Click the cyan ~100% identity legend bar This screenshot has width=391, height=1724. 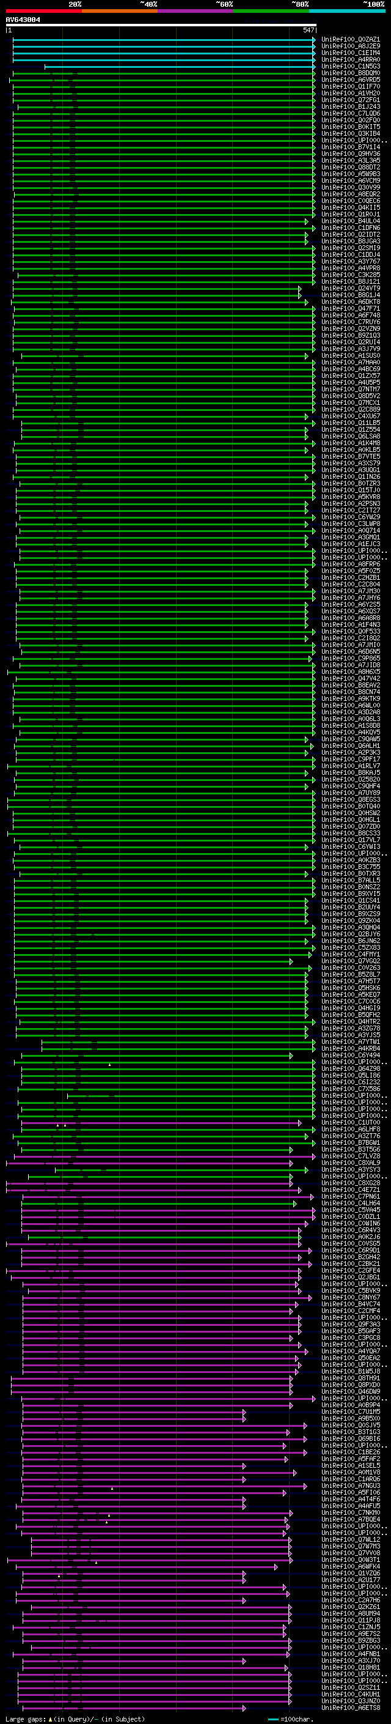(x=348, y=11)
